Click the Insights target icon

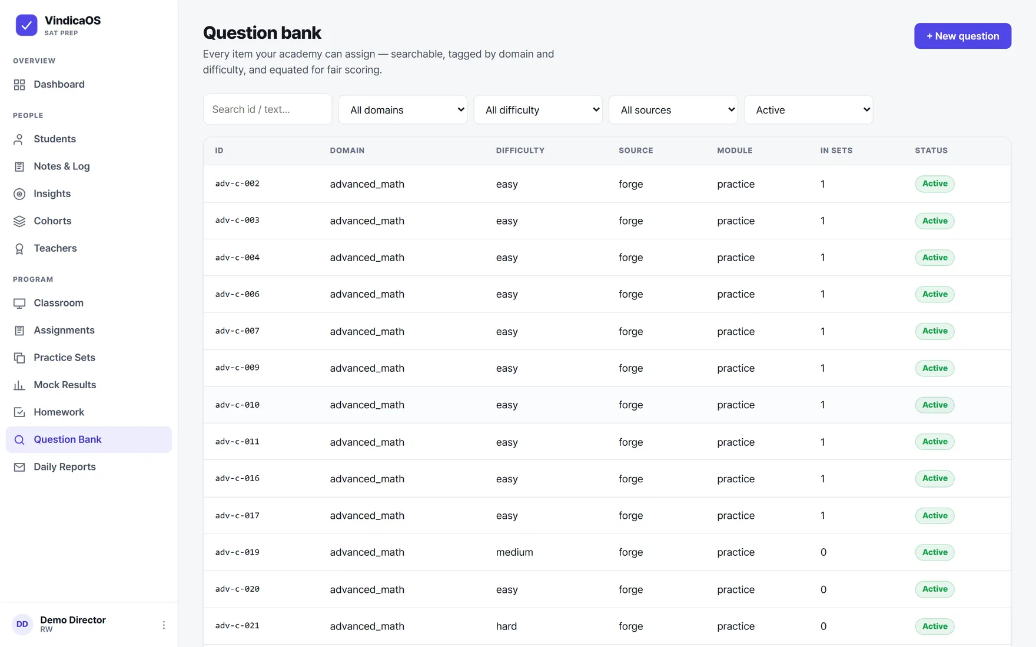(19, 194)
